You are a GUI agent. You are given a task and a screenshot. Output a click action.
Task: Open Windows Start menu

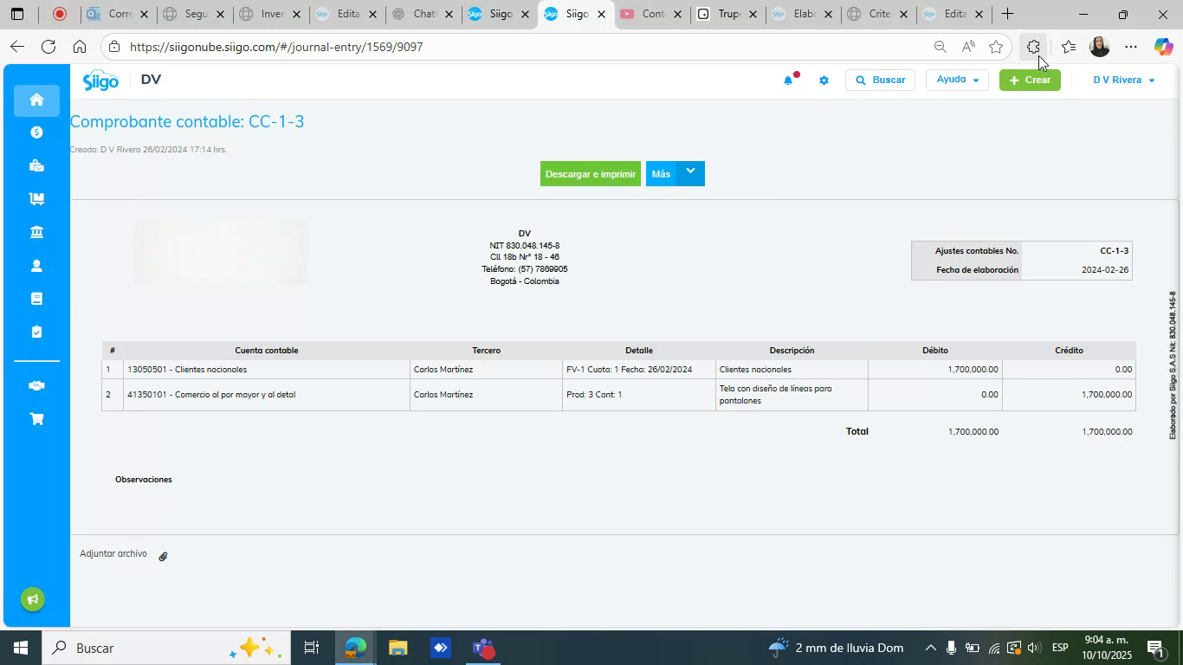click(19, 648)
